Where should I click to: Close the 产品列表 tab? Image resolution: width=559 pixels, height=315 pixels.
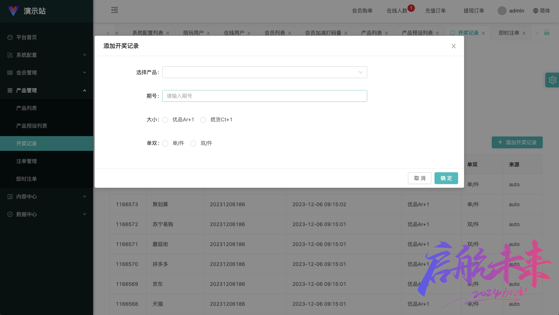tap(386, 33)
